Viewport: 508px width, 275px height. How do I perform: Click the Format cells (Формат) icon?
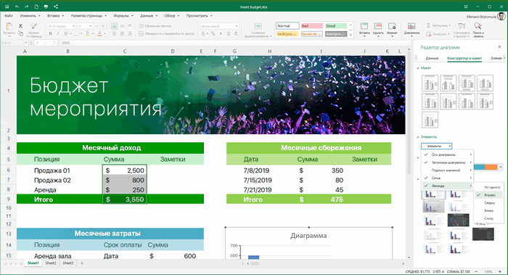[392, 26]
